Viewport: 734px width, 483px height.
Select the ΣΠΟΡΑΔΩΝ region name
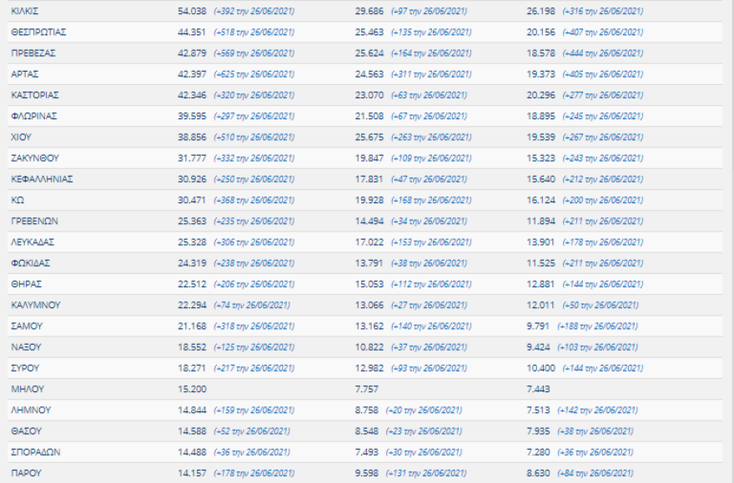(36, 452)
